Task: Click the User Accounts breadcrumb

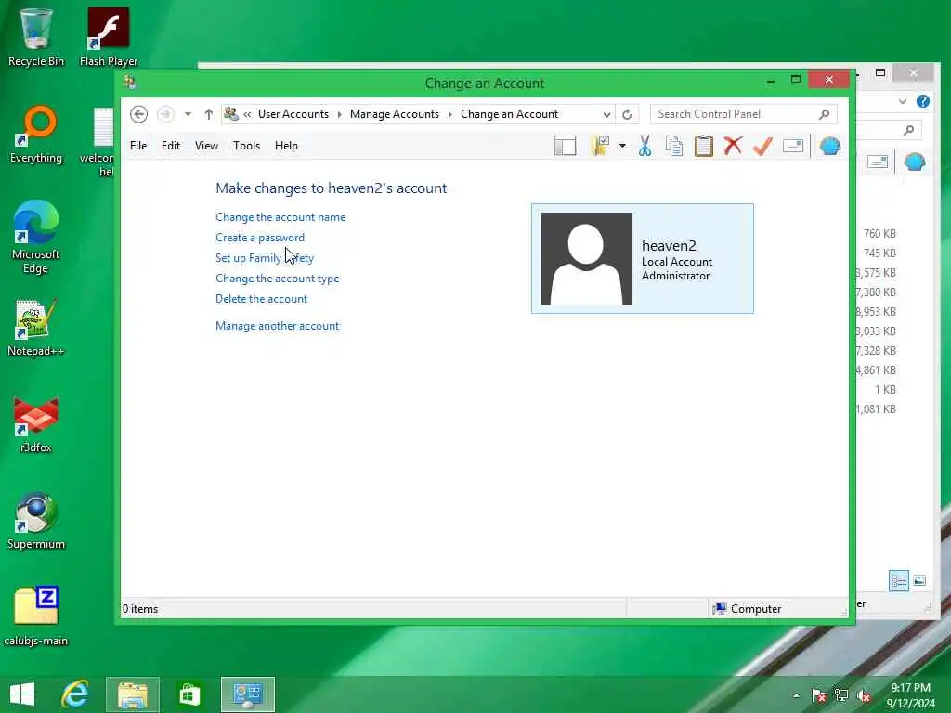Action: point(293,114)
